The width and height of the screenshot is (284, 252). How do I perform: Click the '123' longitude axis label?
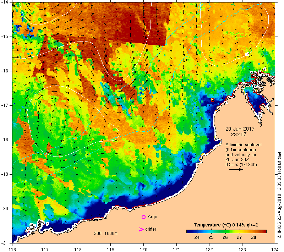pyautogui.click(x=242, y=250)
